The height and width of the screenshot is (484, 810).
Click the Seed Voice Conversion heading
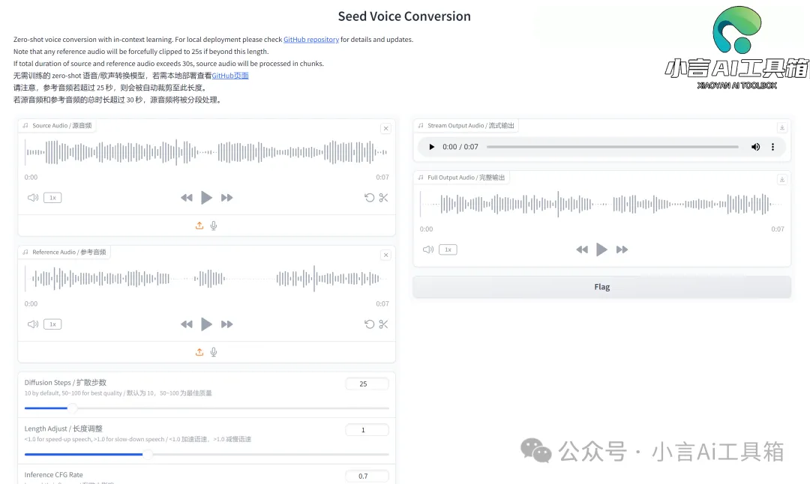point(404,16)
